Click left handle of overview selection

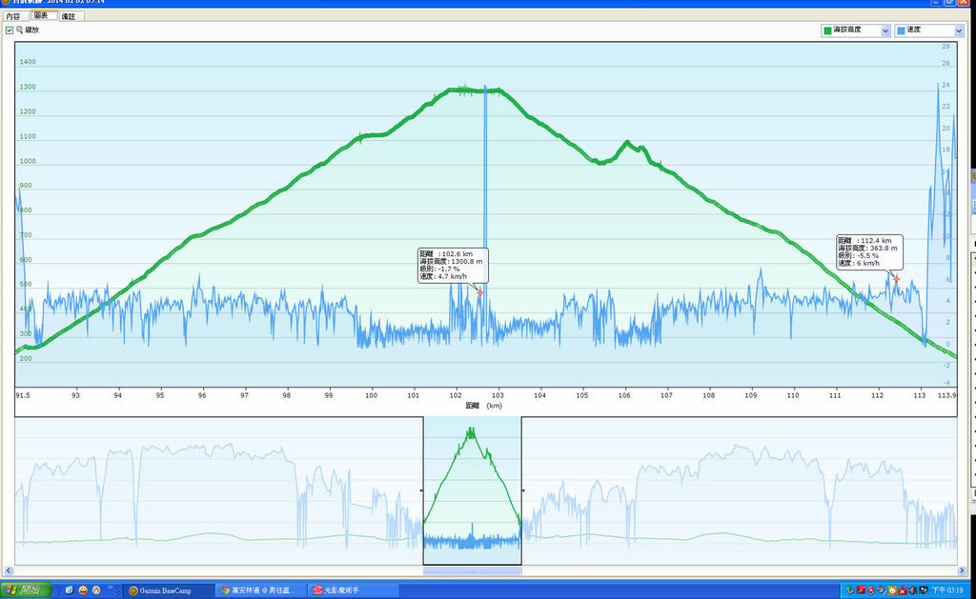coord(422,490)
